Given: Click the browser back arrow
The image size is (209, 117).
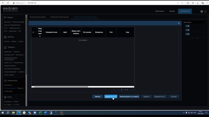Looking at the screenshot, I should (x=3, y=3).
